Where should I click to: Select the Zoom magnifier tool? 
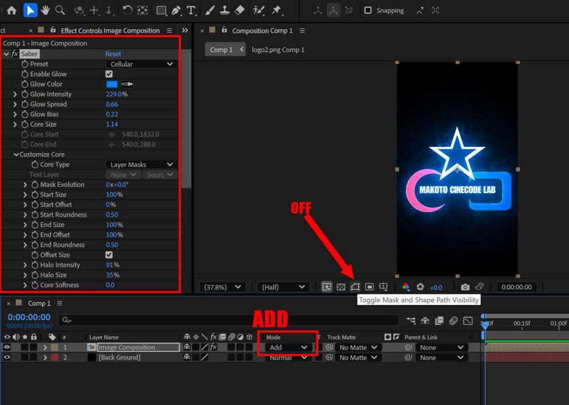click(x=60, y=10)
